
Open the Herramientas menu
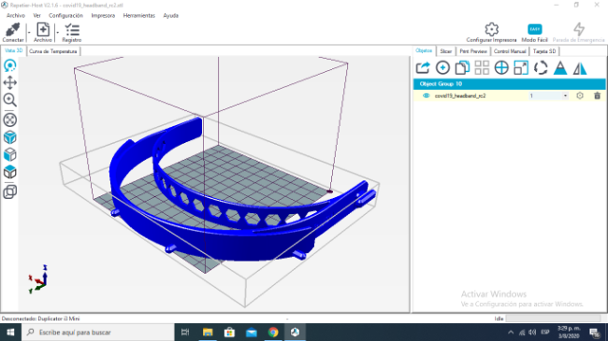point(138,16)
